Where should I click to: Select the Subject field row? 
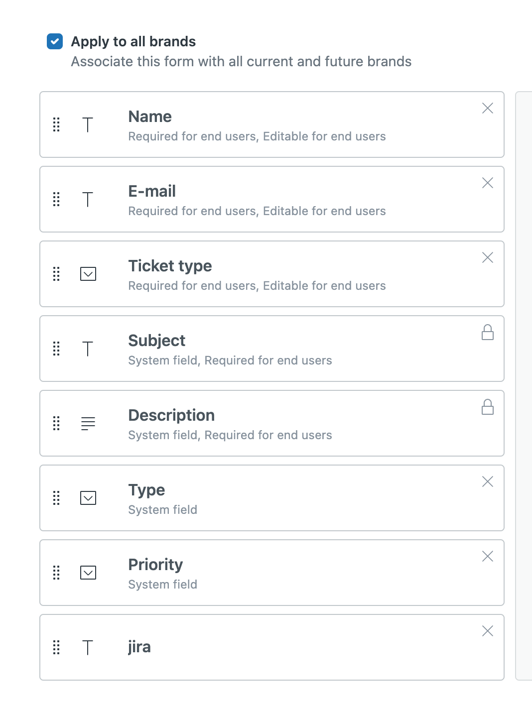(271, 349)
